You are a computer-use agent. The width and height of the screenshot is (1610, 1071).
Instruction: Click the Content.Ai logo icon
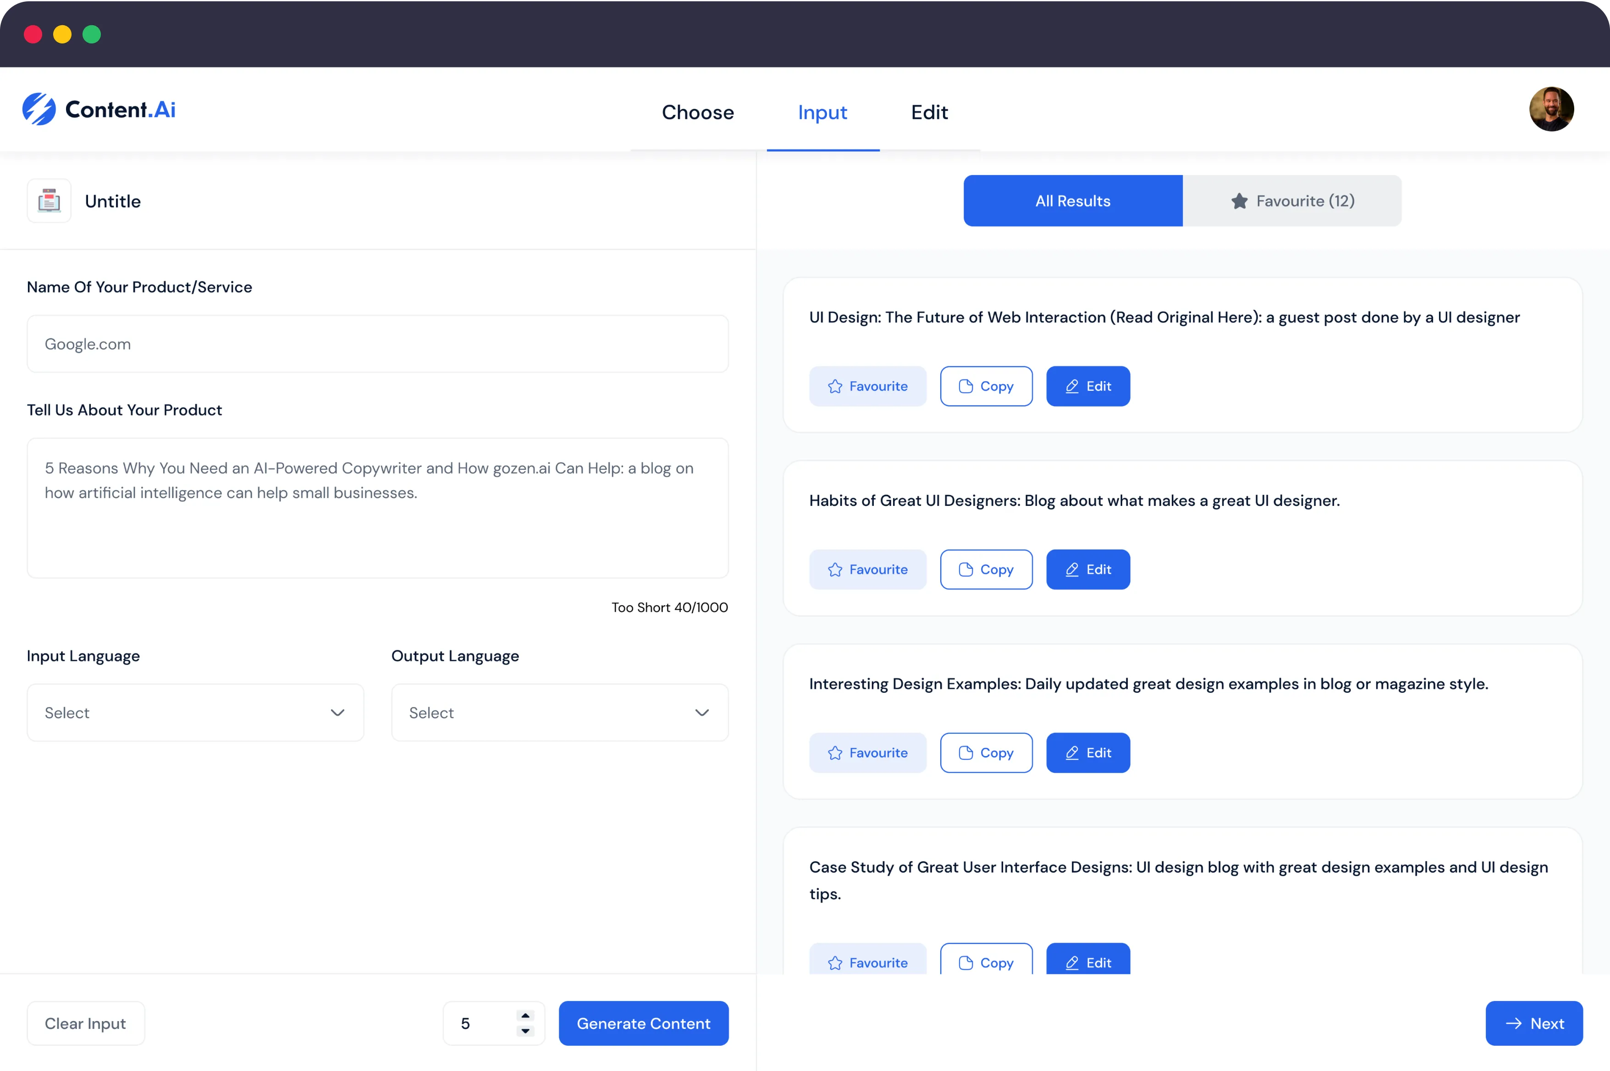(39, 109)
